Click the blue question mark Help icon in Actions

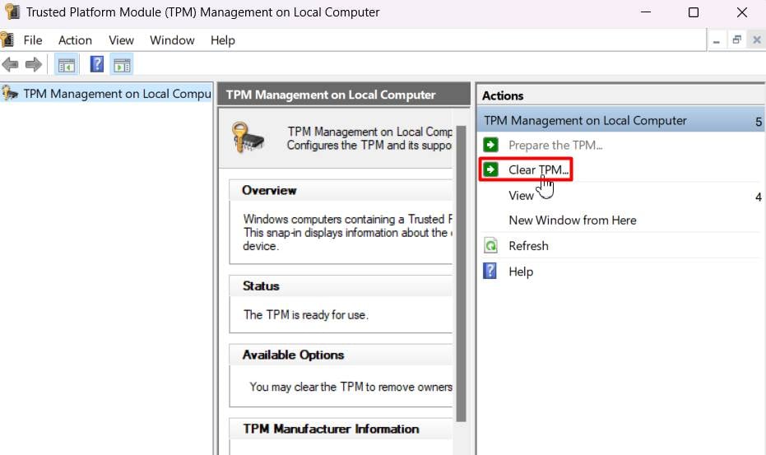tap(490, 271)
